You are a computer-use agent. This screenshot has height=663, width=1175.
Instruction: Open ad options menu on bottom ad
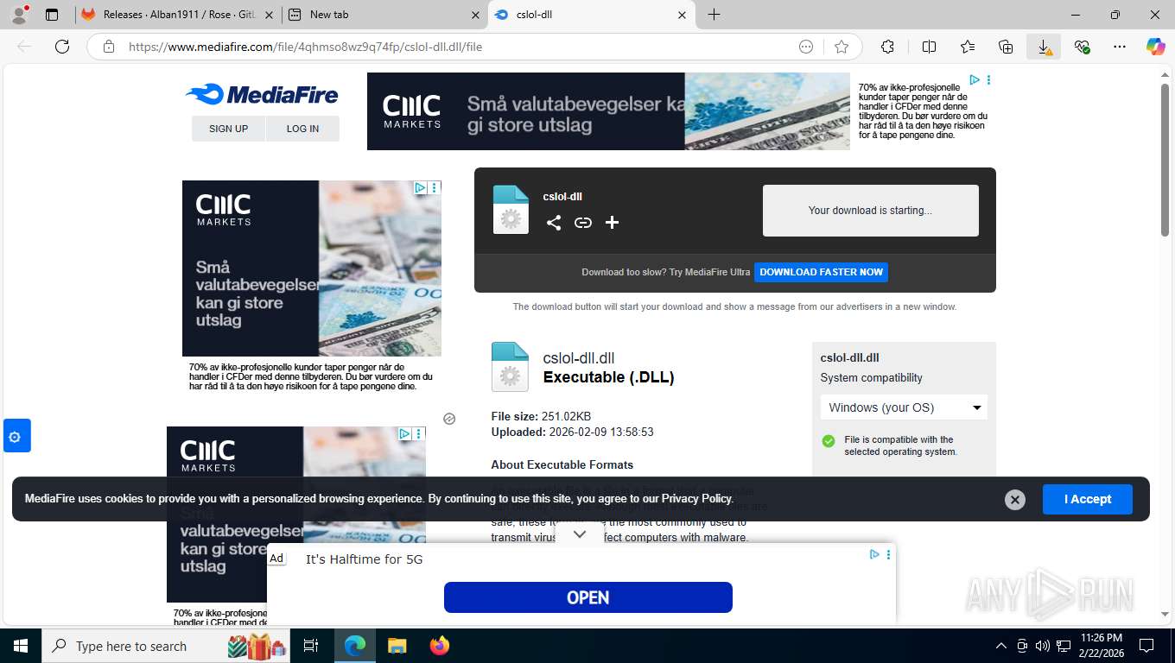click(x=888, y=555)
